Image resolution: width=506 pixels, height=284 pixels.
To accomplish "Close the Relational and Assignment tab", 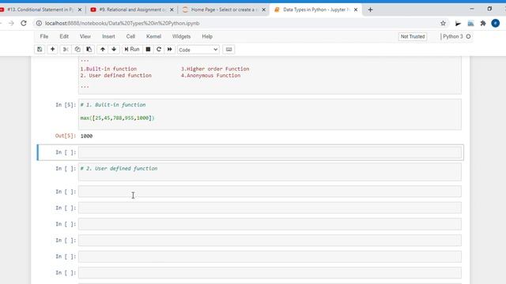I will pyautogui.click(x=172, y=9).
